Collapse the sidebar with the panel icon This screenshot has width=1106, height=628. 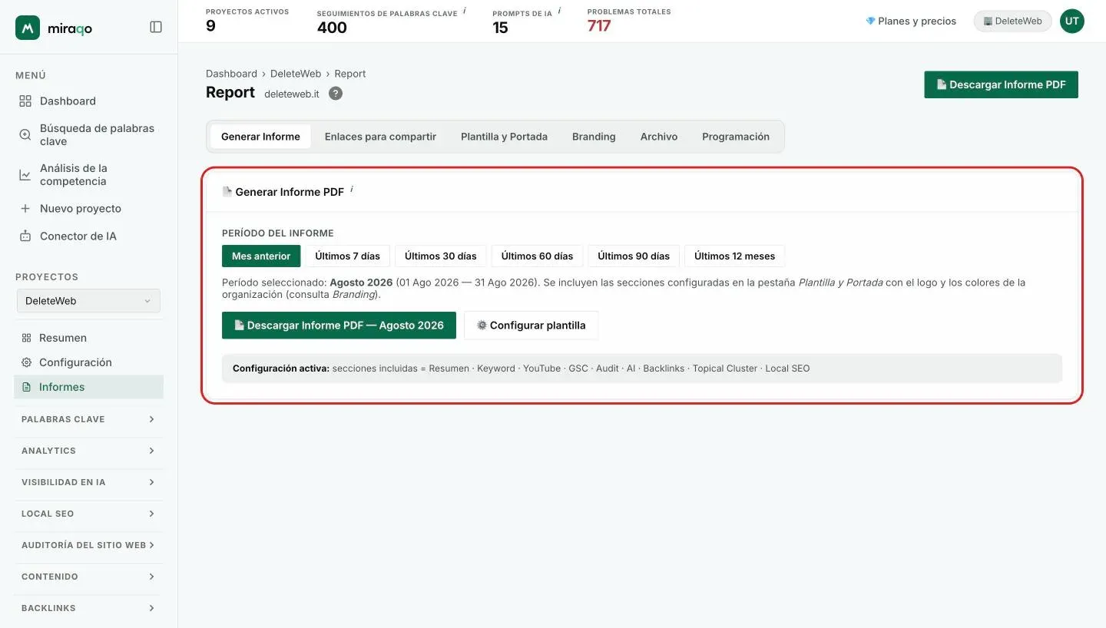tap(156, 27)
